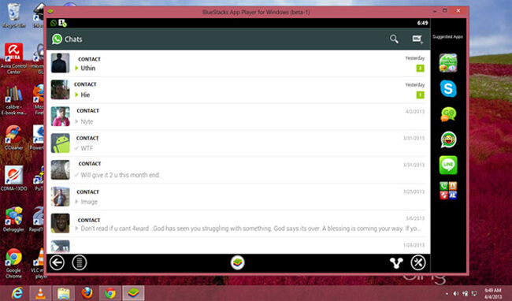Launch Skype from Suggested Apps
The image size is (512, 301).
[x=448, y=88]
